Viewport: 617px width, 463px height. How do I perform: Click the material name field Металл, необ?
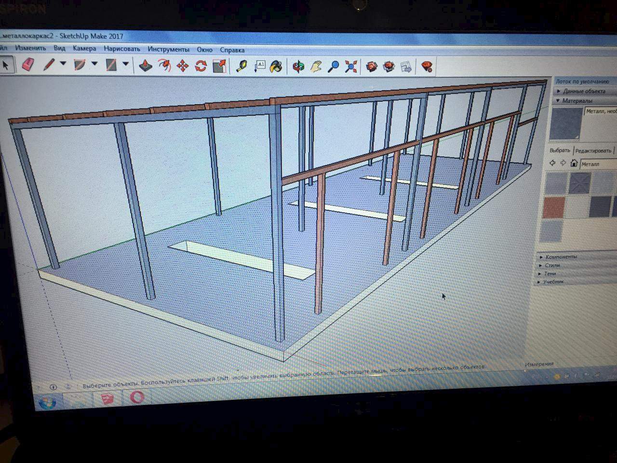click(601, 111)
